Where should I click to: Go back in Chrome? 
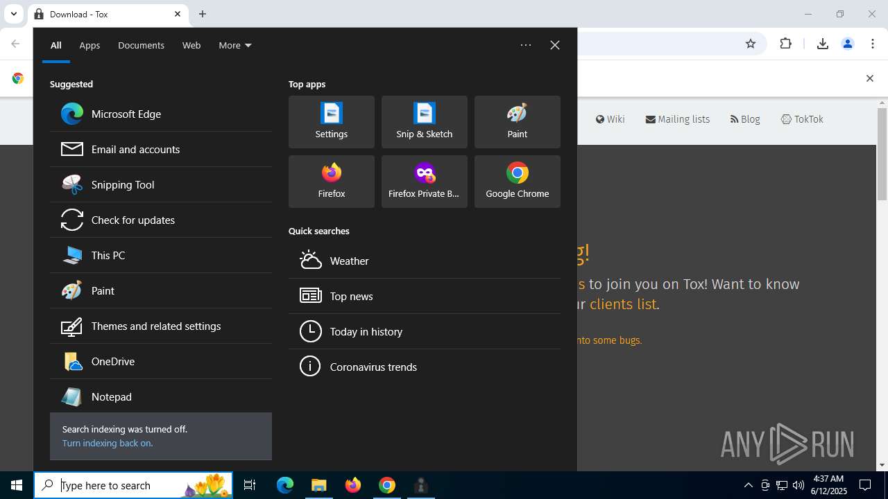(15, 44)
